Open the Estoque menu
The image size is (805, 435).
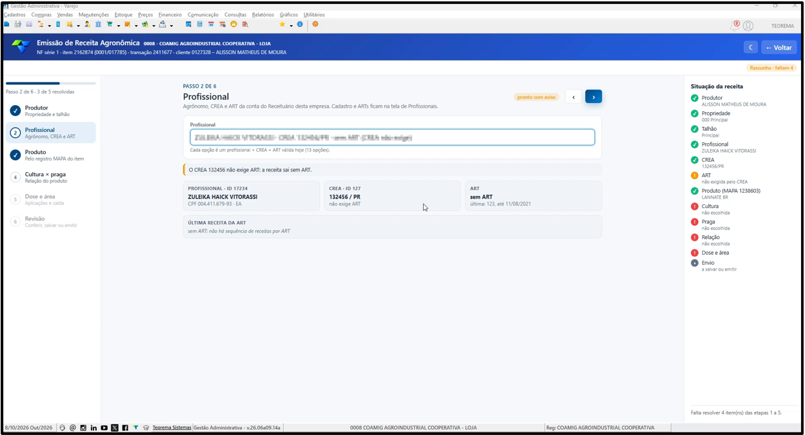click(x=123, y=15)
